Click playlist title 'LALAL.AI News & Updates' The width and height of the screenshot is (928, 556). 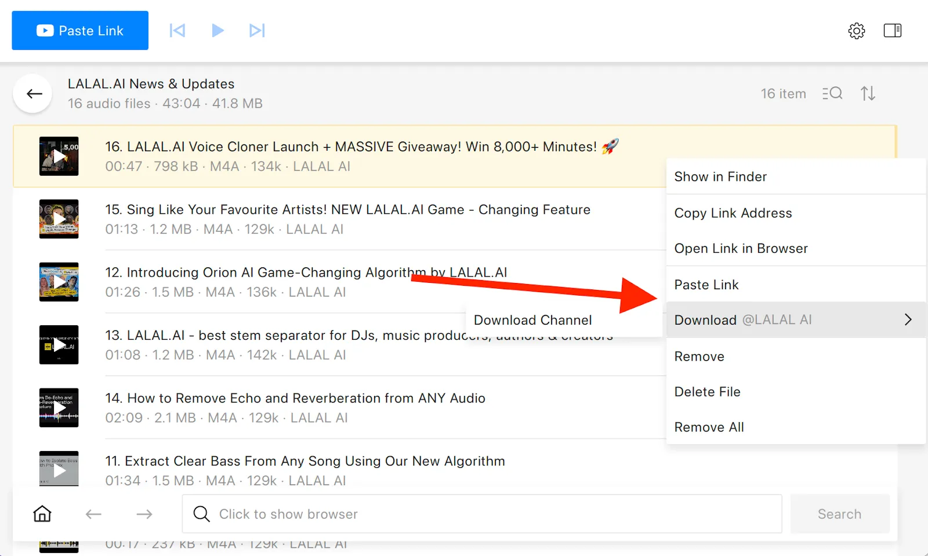[x=151, y=84]
